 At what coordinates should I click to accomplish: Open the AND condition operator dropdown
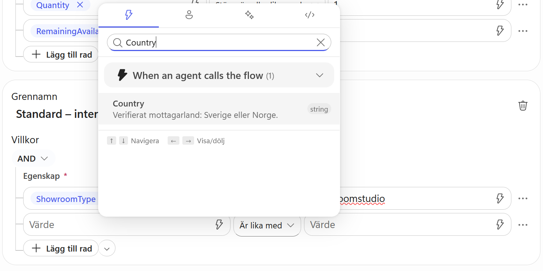[x=33, y=159]
